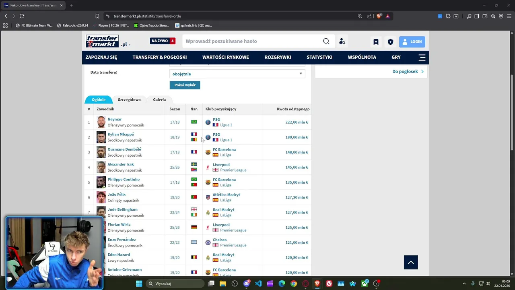
Task: Click the 222,00 mln € fee value
Action: coord(297,122)
